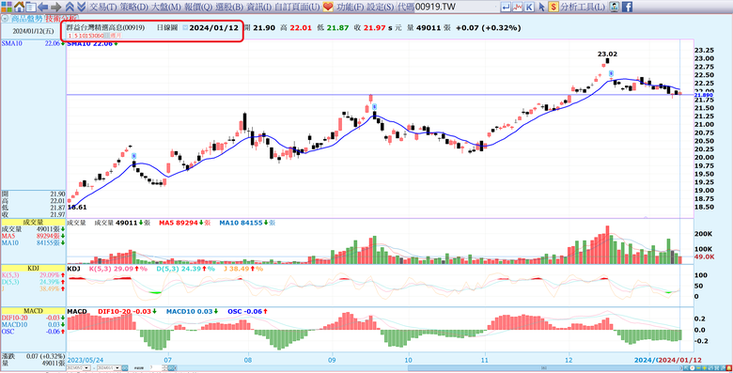This screenshot has width=733, height=373.
Task: Click the MACD panel header
Action: (x=33, y=311)
